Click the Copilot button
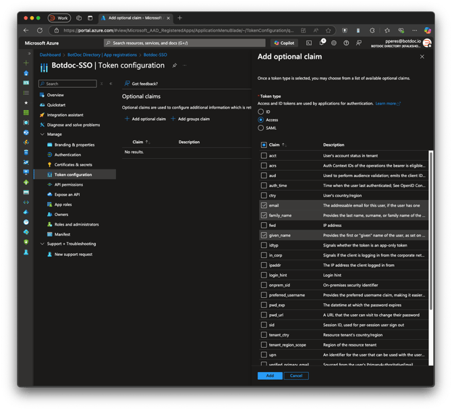 (284, 43)
